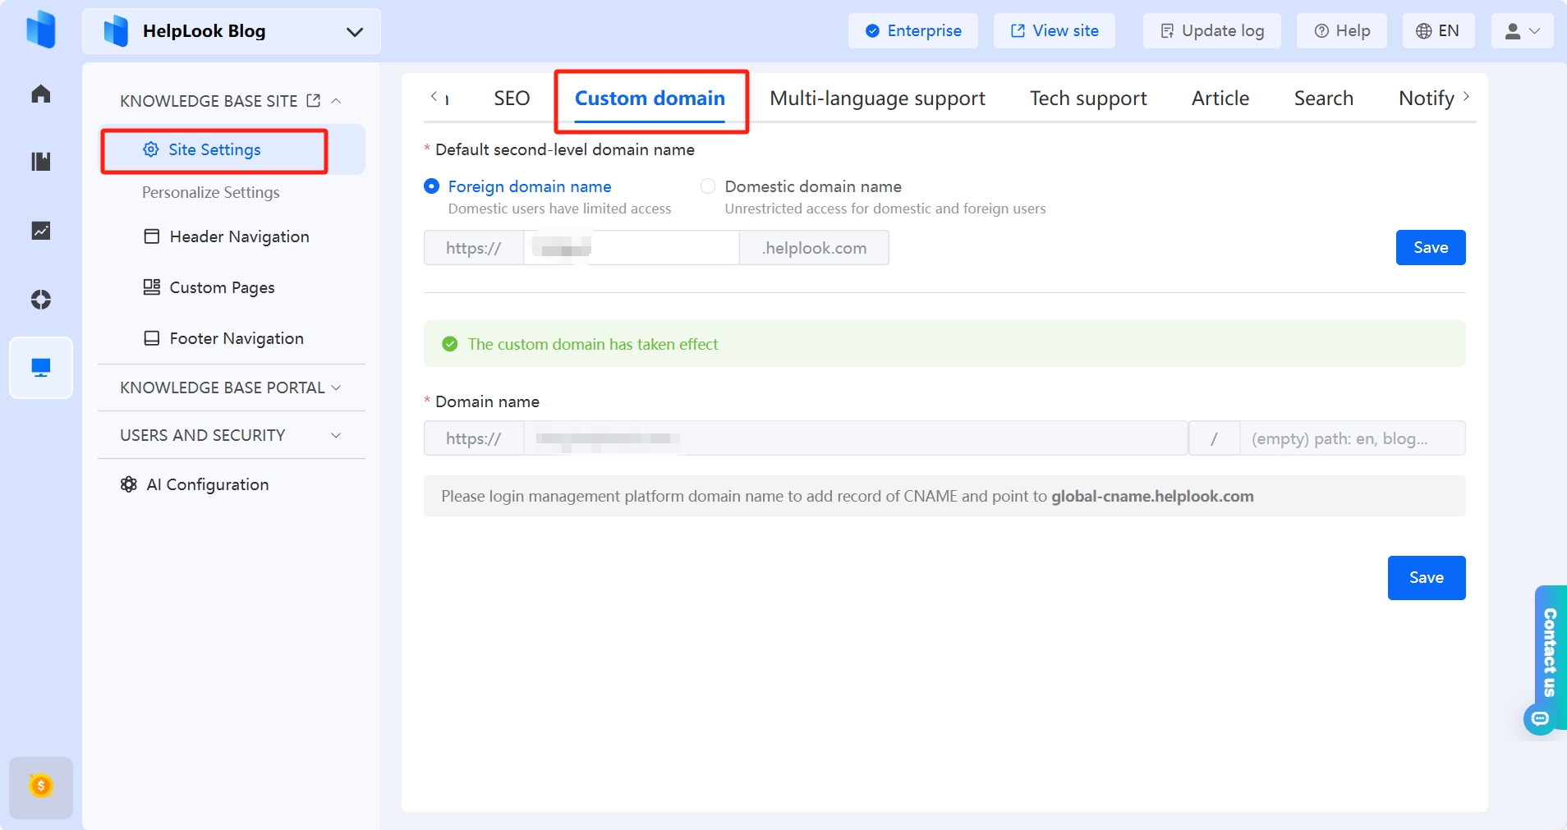
Task: Open the knowledge base library icon
Action: click(x=40, y=162)
